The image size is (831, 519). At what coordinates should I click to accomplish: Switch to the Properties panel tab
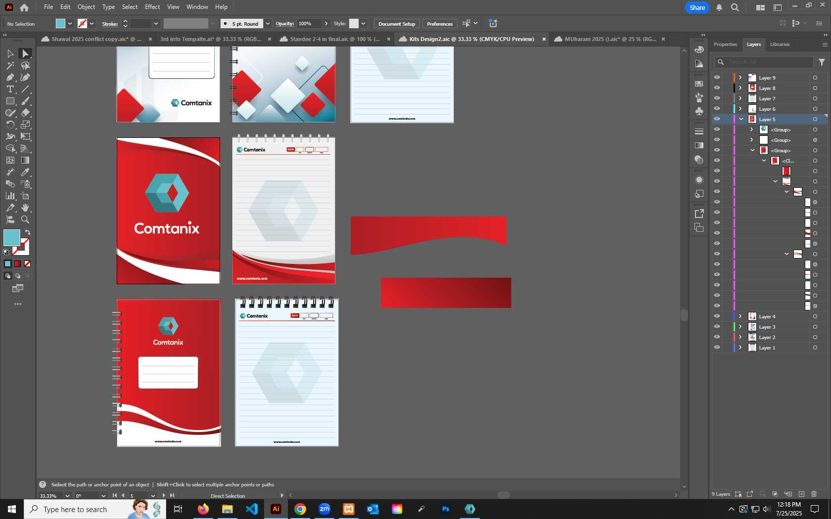(x=725, y=44)
